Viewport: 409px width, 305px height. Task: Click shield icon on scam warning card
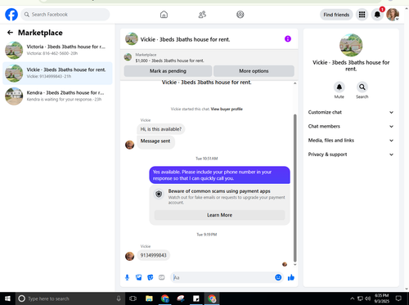tap(159, 194)
